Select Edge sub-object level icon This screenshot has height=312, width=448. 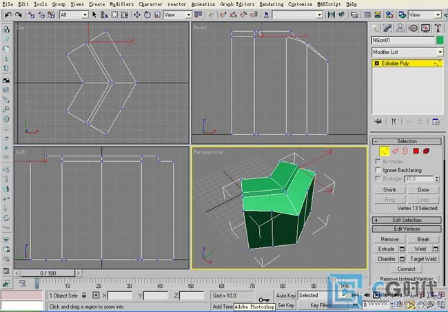pos(395,151)
